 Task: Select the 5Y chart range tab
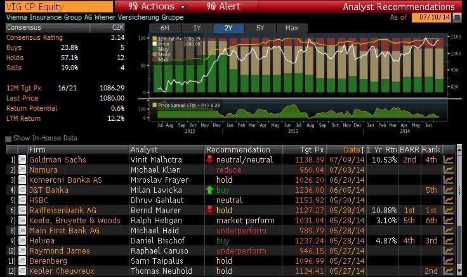(x=260, y=28)
